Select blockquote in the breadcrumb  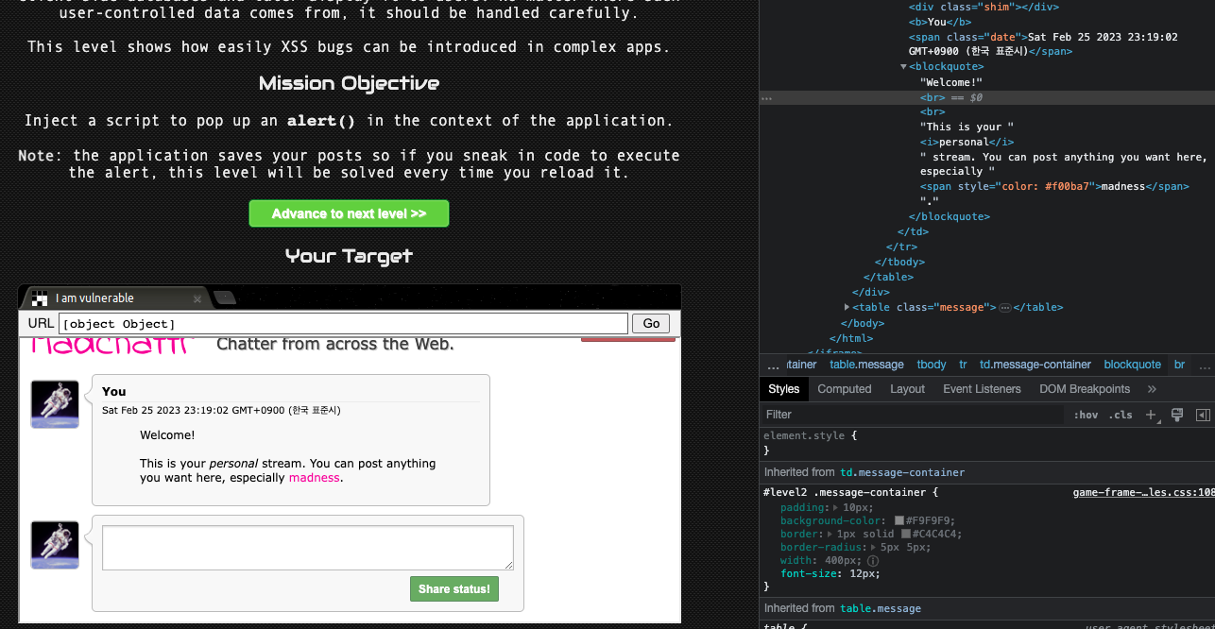[1132, 365]
